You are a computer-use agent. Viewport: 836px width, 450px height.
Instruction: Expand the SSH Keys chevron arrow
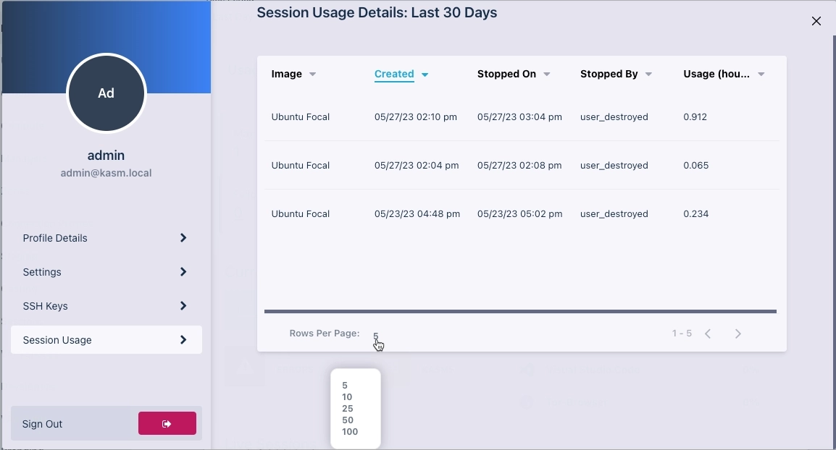[x=183, y=306]
